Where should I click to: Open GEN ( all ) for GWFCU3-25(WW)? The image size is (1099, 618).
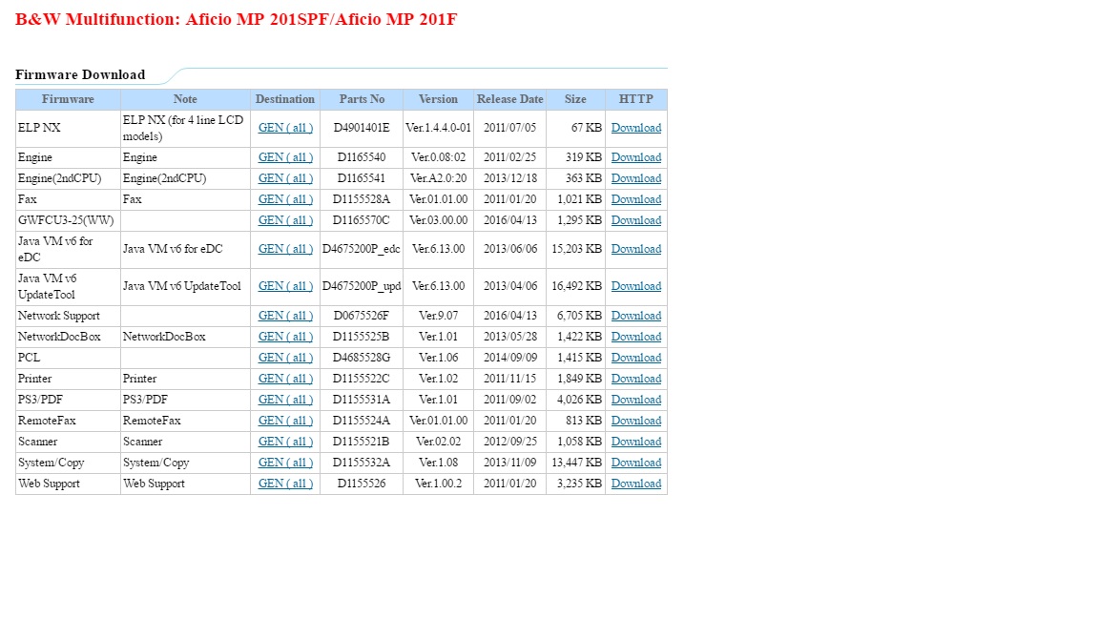coord(285,220)
